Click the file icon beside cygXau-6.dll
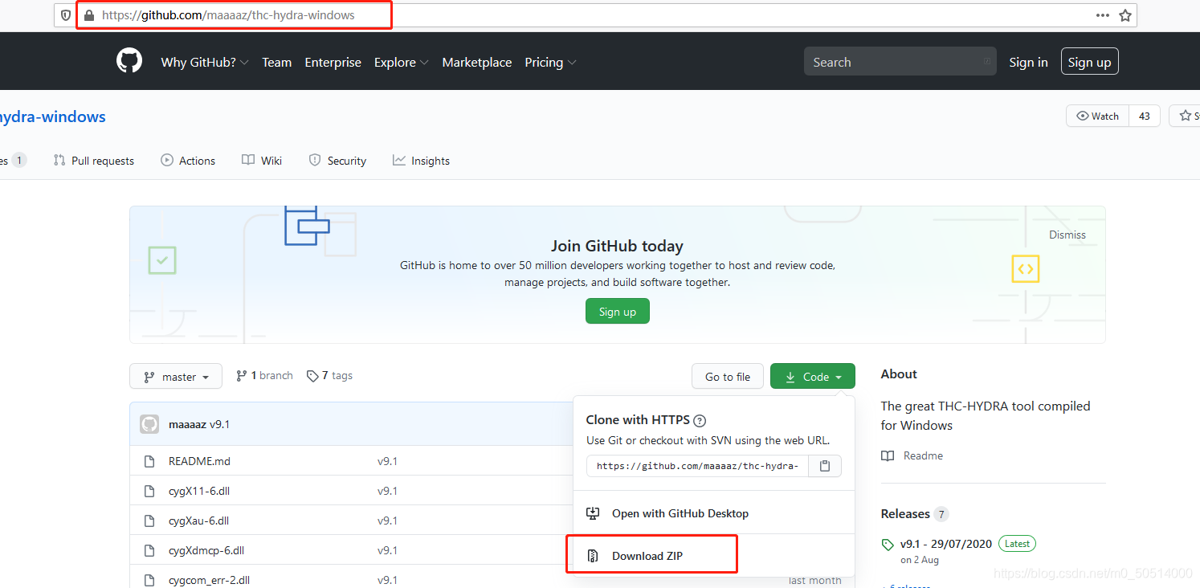Image resolution: width=1200 pixels, height=588 pixels. (149, 521)
